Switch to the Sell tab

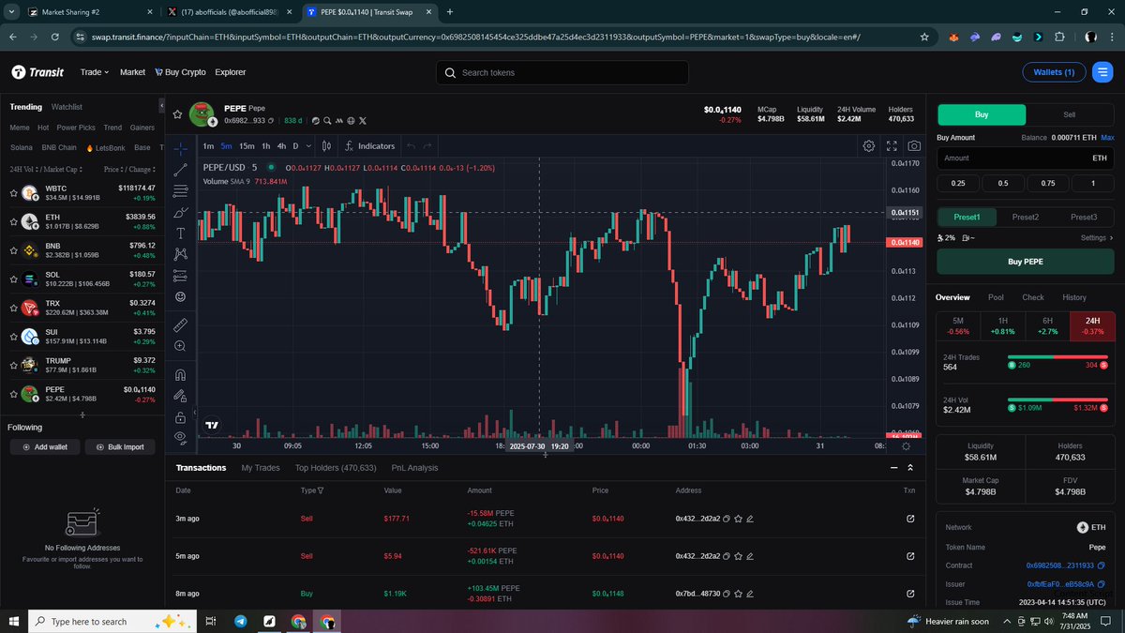click(x=1069, y=114)
